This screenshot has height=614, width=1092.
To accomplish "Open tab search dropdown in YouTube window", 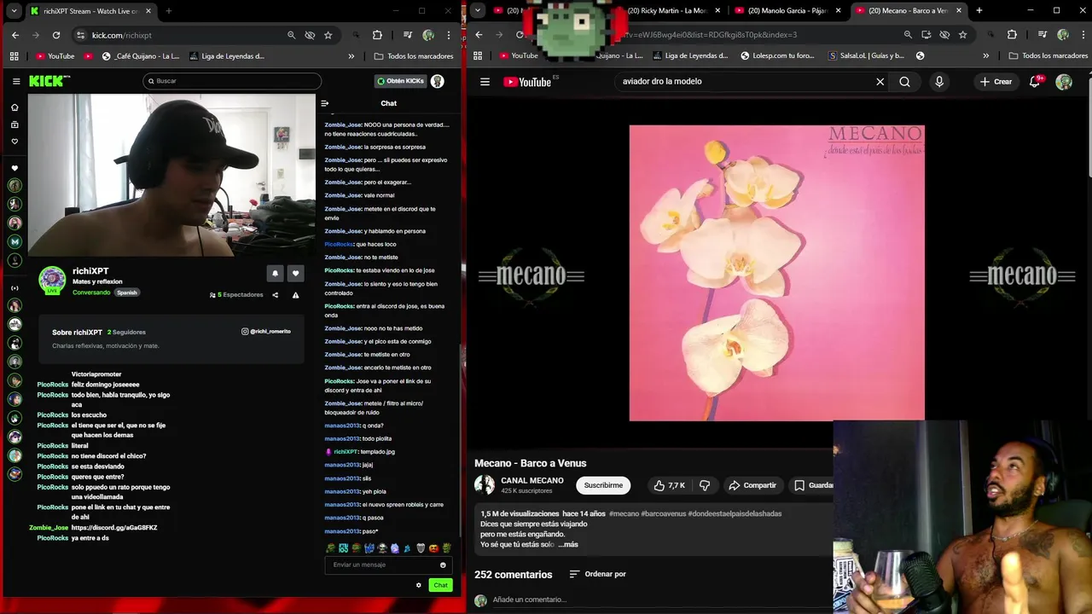I will point(478,11).
